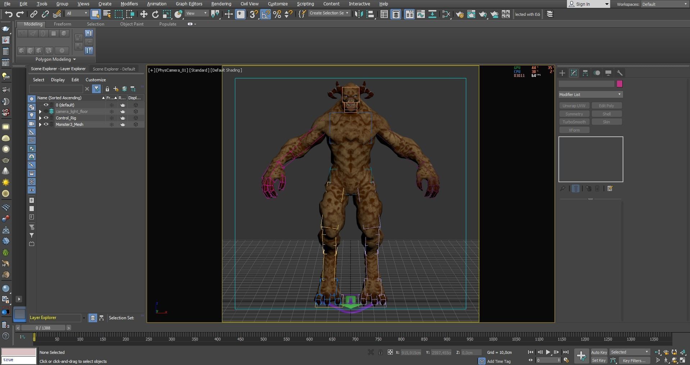Switch to the Modify panel icon
The image size is (690, 365).
pyautogui.click(x=574, y=73)
